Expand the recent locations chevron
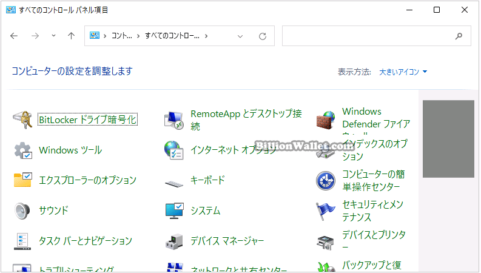Screen dimensions: 481x273 [x=54, y=36]
